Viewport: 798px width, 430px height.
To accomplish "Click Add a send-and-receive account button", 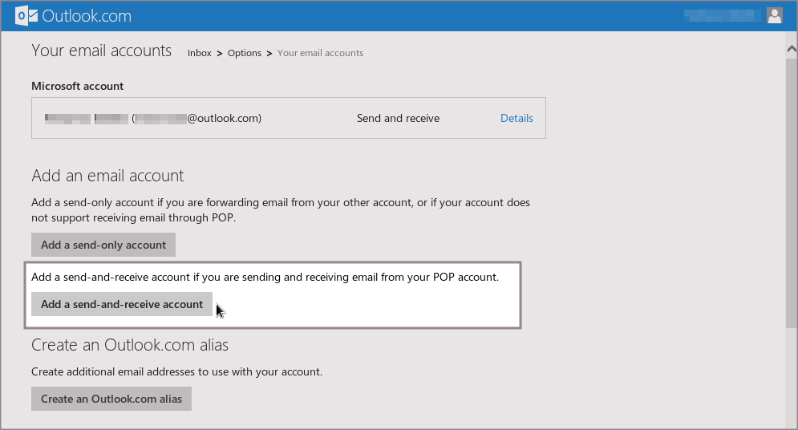I will pyautogui.click(x=122, y=304).
